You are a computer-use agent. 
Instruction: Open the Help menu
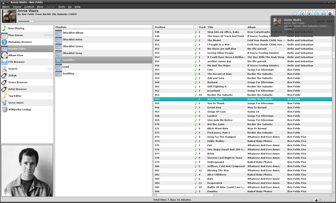tap(78, 7)
